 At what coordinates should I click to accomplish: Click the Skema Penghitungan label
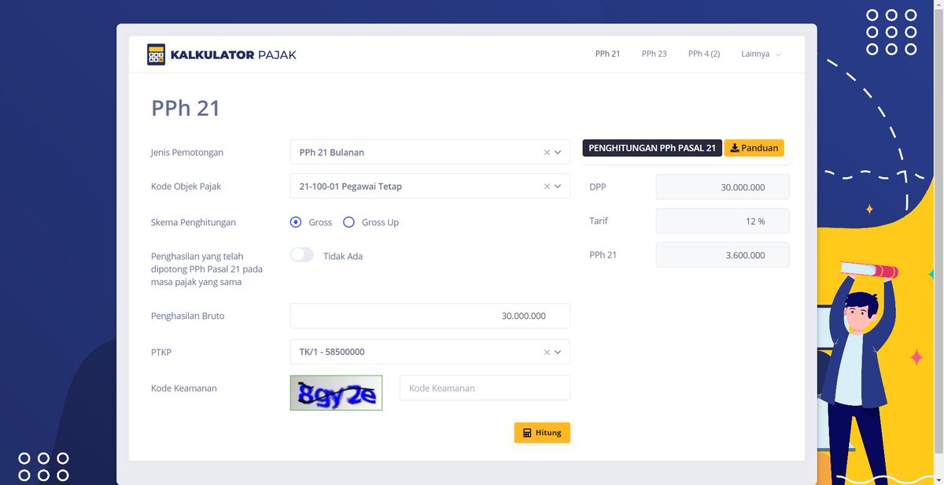point(194,222)
